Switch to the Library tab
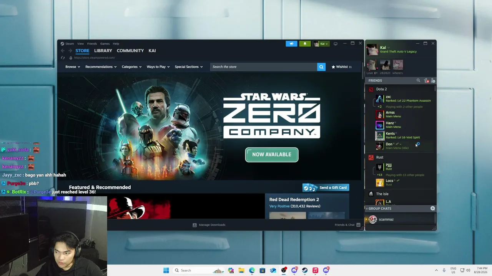Image resolution: width=492 pixels, height=276 pixels. click(103, 51)
